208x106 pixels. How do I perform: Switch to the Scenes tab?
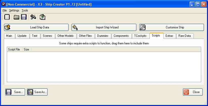[x=47, y=36]
